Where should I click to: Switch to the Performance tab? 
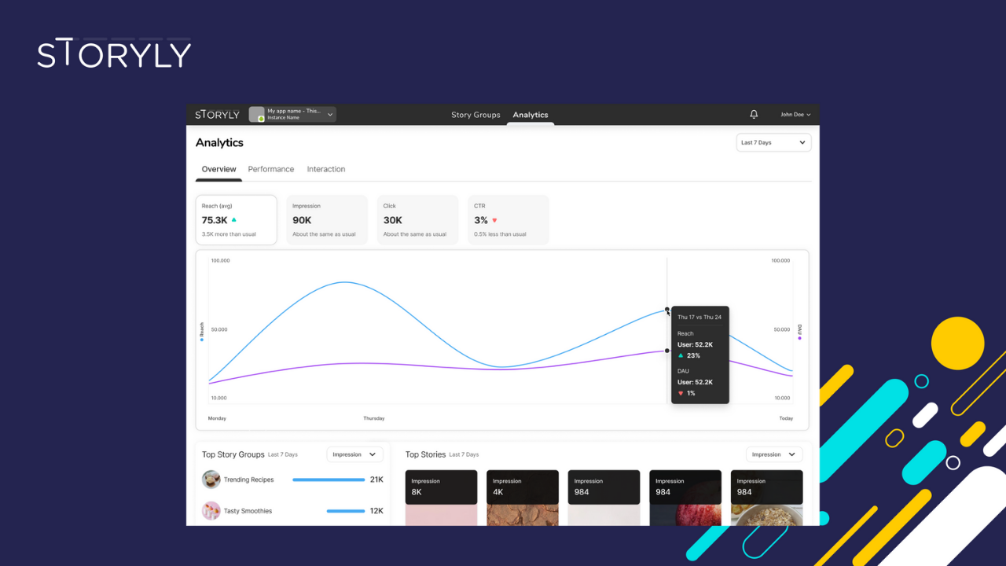(x=270, y=169)
